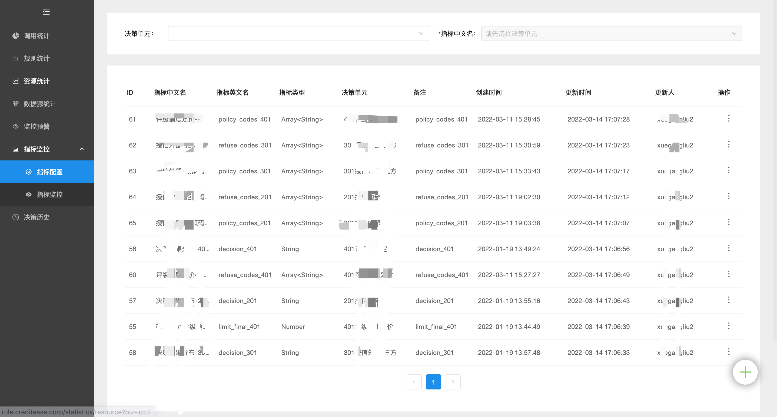Open the 监控预警 menu

47,127
